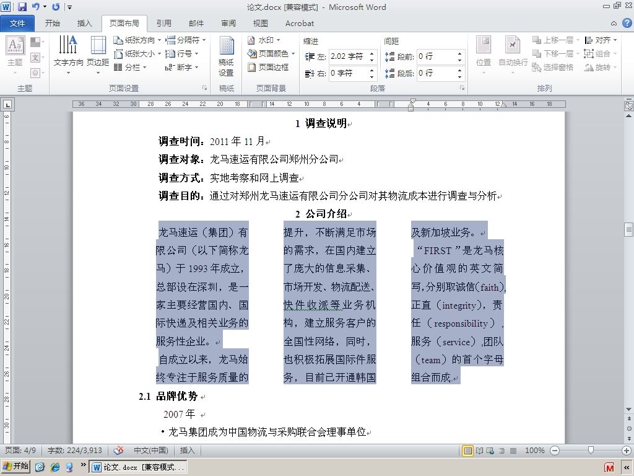Screen dimensions: 634x476
Task: Click the left indent field showing 2.02 字符
Action: (348, 56)
